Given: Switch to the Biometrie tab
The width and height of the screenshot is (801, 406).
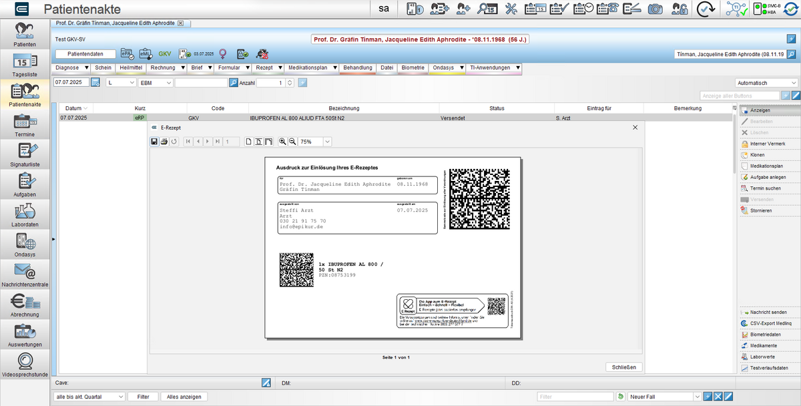Looking at the screenshot, I should (x=413, y=68).
